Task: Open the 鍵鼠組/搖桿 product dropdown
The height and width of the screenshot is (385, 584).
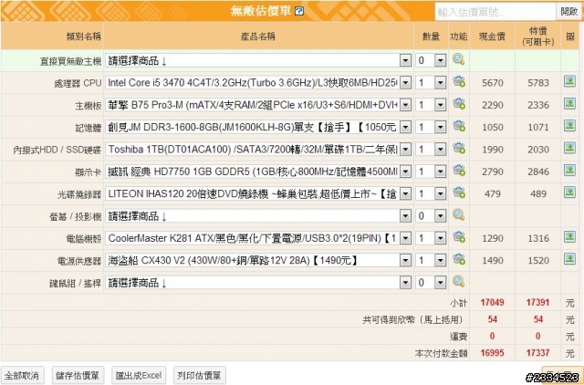Action: click(x=258, y=283)
